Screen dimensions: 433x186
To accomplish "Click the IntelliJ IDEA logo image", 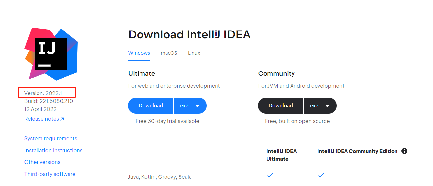I will pyautogui.click(x=51, y=54).
